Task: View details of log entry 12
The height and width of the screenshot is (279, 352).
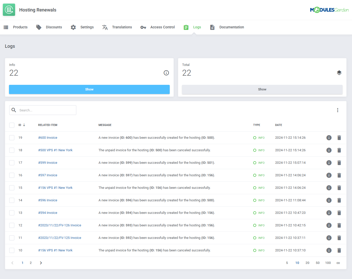Action: click(x=329, y=225)
